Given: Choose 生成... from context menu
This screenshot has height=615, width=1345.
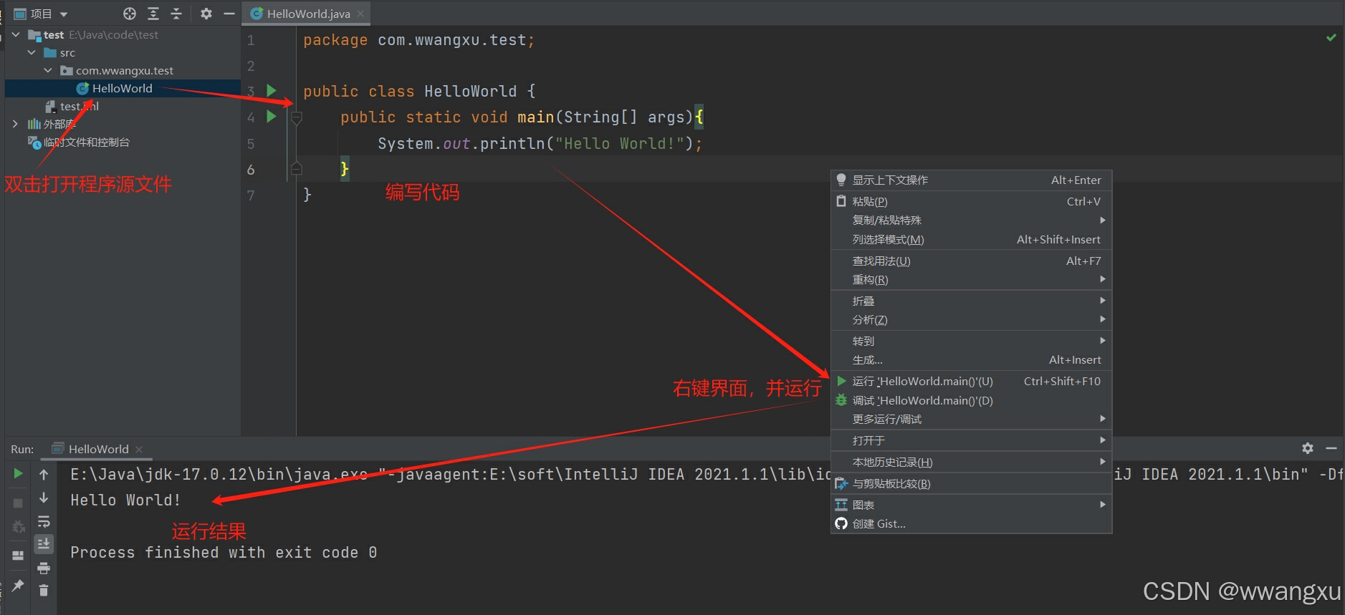Looking at the screenshot, I should click(971, 359).
